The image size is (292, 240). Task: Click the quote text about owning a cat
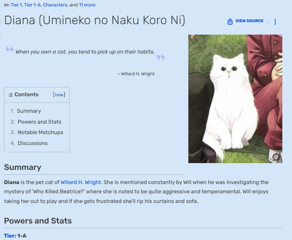coord(85,52)
